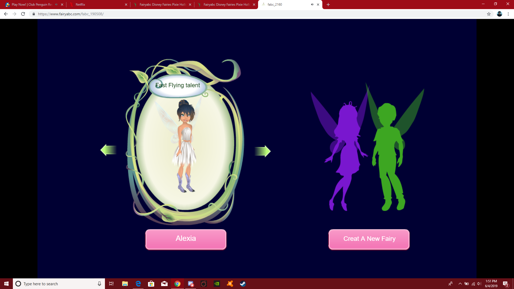Image resolution: width=514 pixels, height=289 pixels.
Task: Open Avast antivirus from the taskbar
Action: tap(230, 284)
